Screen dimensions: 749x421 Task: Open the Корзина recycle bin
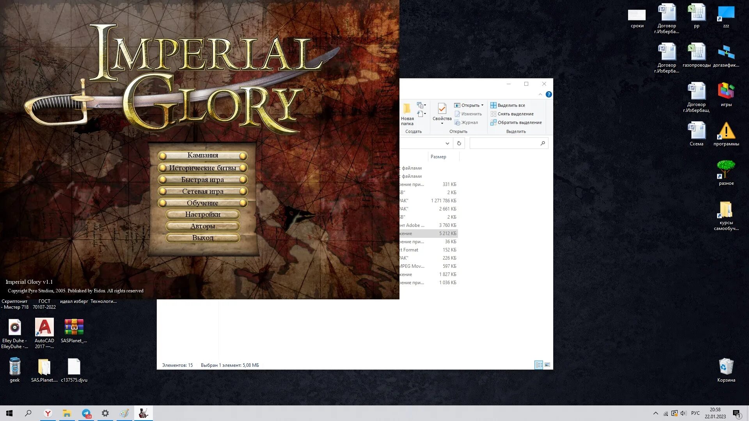click(726, 370)
